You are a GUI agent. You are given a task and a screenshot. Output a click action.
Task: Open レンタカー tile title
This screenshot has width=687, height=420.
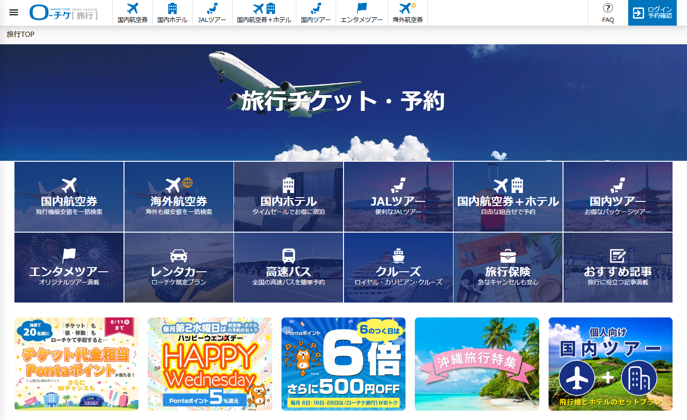tap(179, 272)
